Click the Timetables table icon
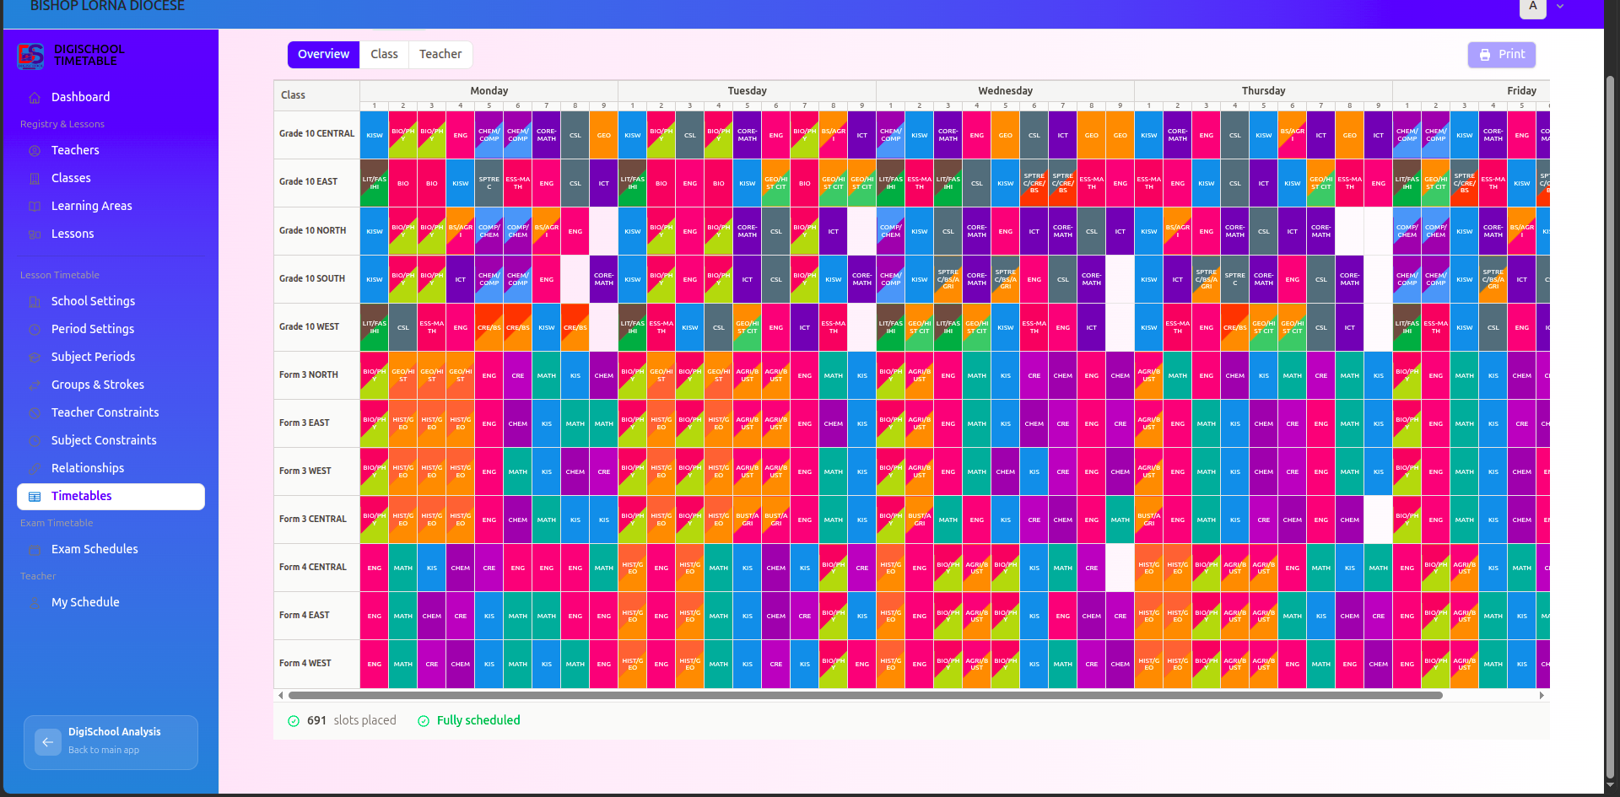The height and width of the screenshot is (797, 1620). [x=35, y=497]
